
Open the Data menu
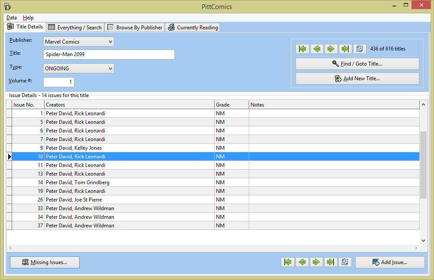point(12,18)
